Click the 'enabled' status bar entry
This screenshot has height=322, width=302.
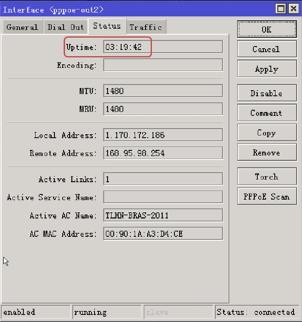(x=36, y=312)
